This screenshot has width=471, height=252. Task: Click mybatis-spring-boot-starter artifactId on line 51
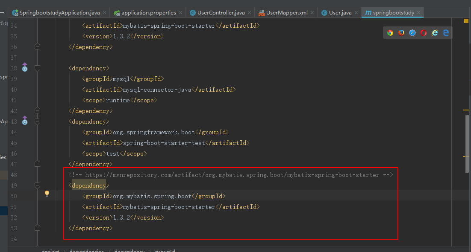[x=169, y=207]
